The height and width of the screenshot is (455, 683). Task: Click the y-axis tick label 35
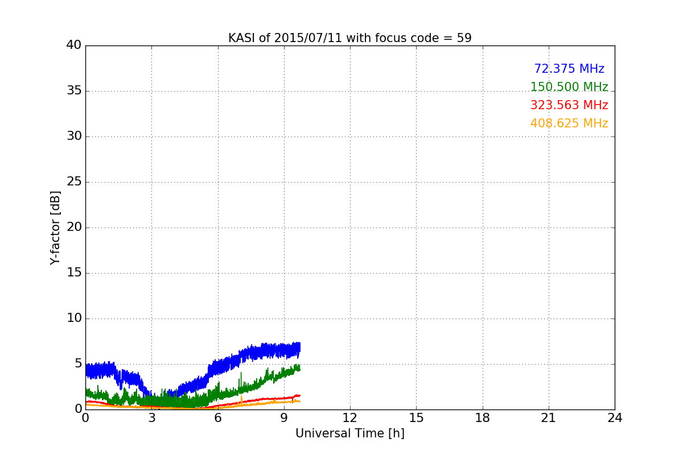(74, 91)
